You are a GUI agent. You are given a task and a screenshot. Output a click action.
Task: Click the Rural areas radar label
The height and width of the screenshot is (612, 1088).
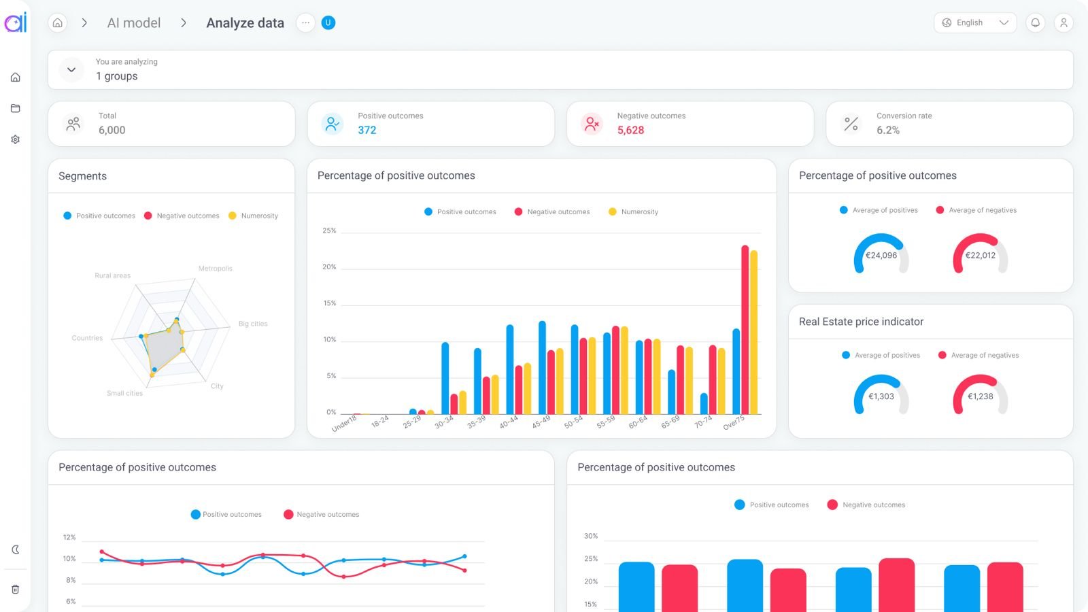[113, 275]
